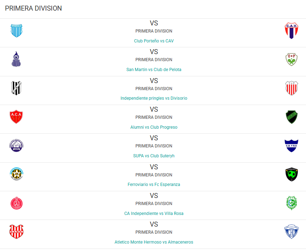The image size is (306, 251).
Task: Select the SUPA round team logo
Action: (x=16, y=146)
